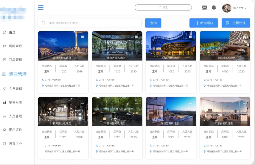Click the 批量处理 button
255x165 pixels.
pyautogui.click(x=236, y=23)
